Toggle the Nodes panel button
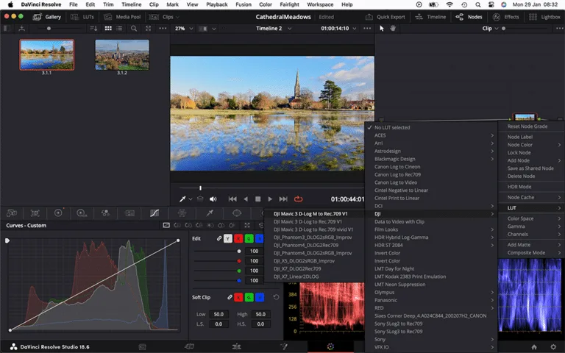565x353 pixels. [469, 17]
